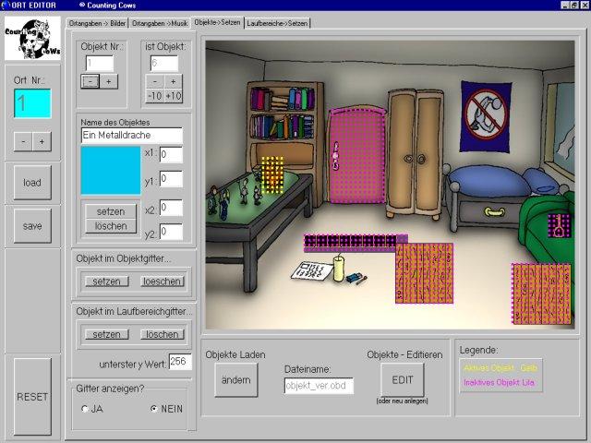
Task: Click the bed drawer handle
Action: coord(495,212)
